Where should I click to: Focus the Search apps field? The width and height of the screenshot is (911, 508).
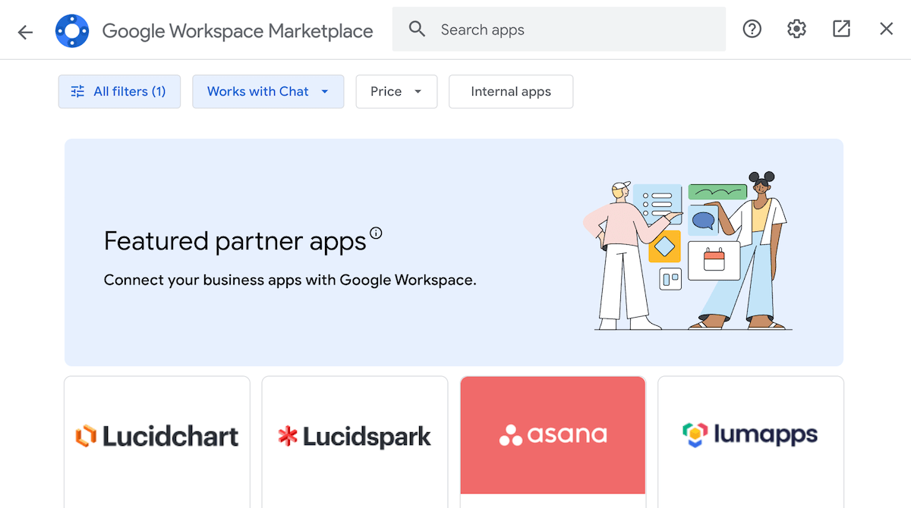click(559, 30)
